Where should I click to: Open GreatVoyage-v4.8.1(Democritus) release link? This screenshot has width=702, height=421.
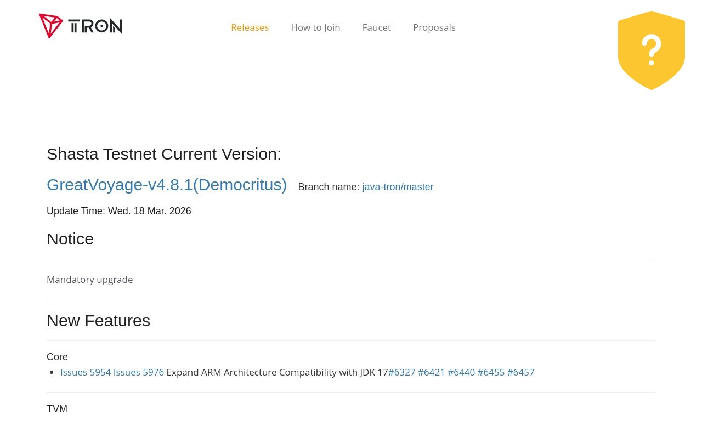tap(167, 185)
